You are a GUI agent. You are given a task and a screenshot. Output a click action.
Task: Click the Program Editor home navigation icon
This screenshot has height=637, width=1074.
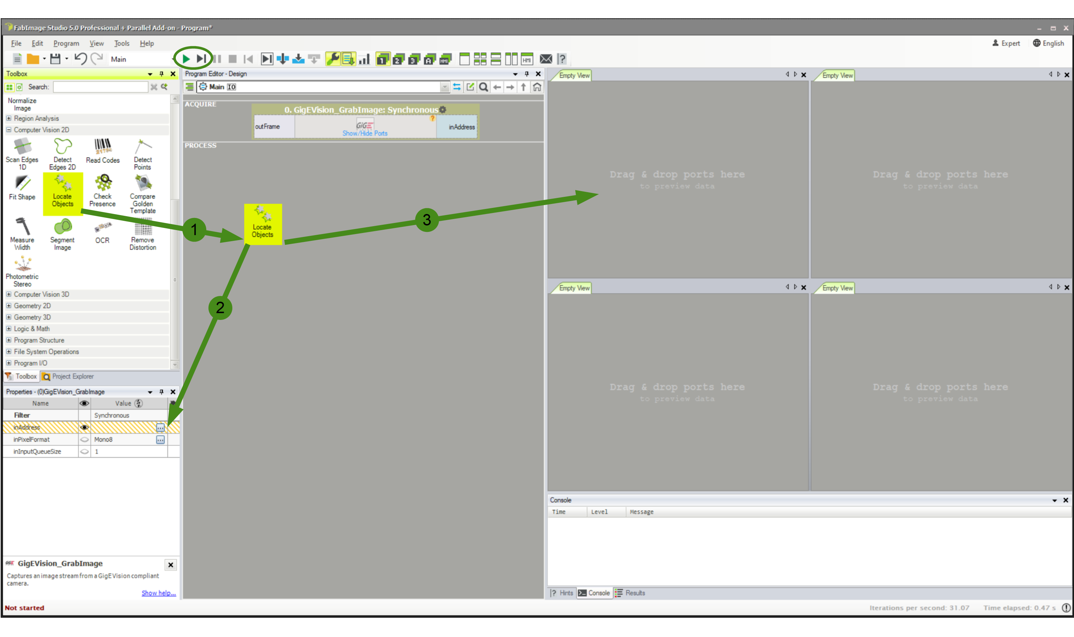537,87
